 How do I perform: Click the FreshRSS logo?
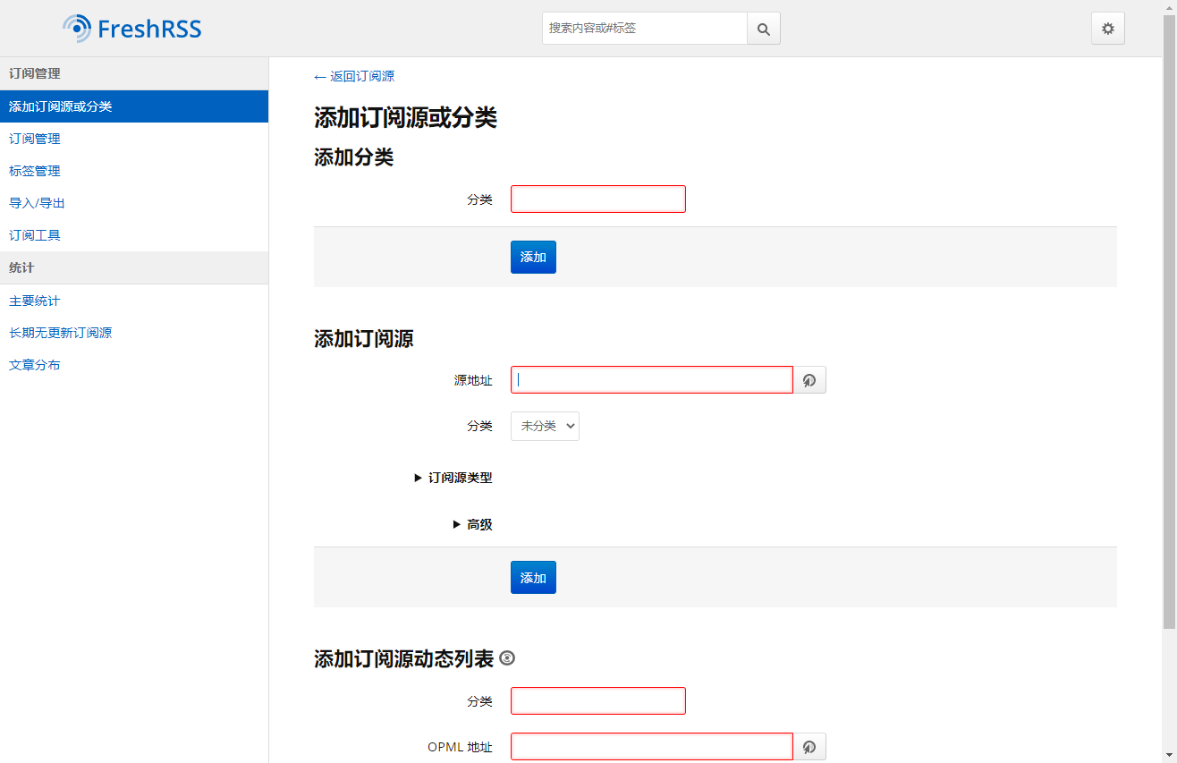coord(132,29)
